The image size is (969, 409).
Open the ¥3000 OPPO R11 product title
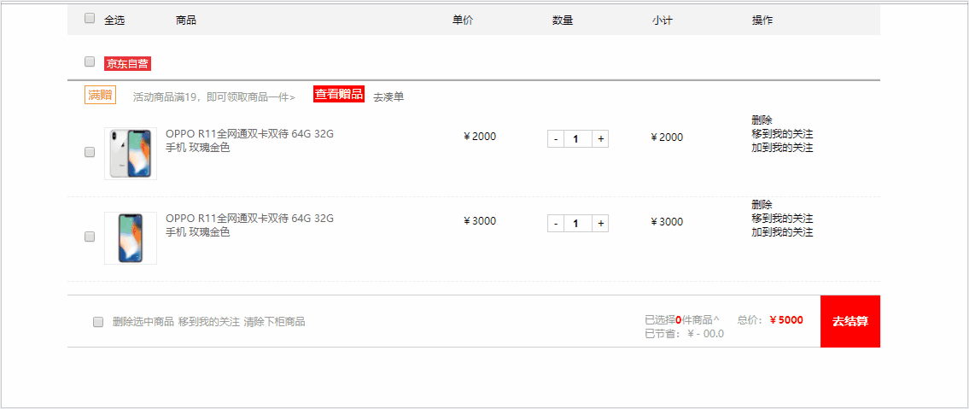point(249,225)
